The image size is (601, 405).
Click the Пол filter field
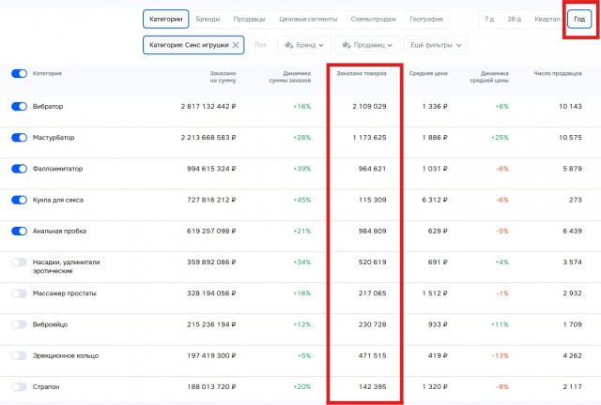(261, 45)
